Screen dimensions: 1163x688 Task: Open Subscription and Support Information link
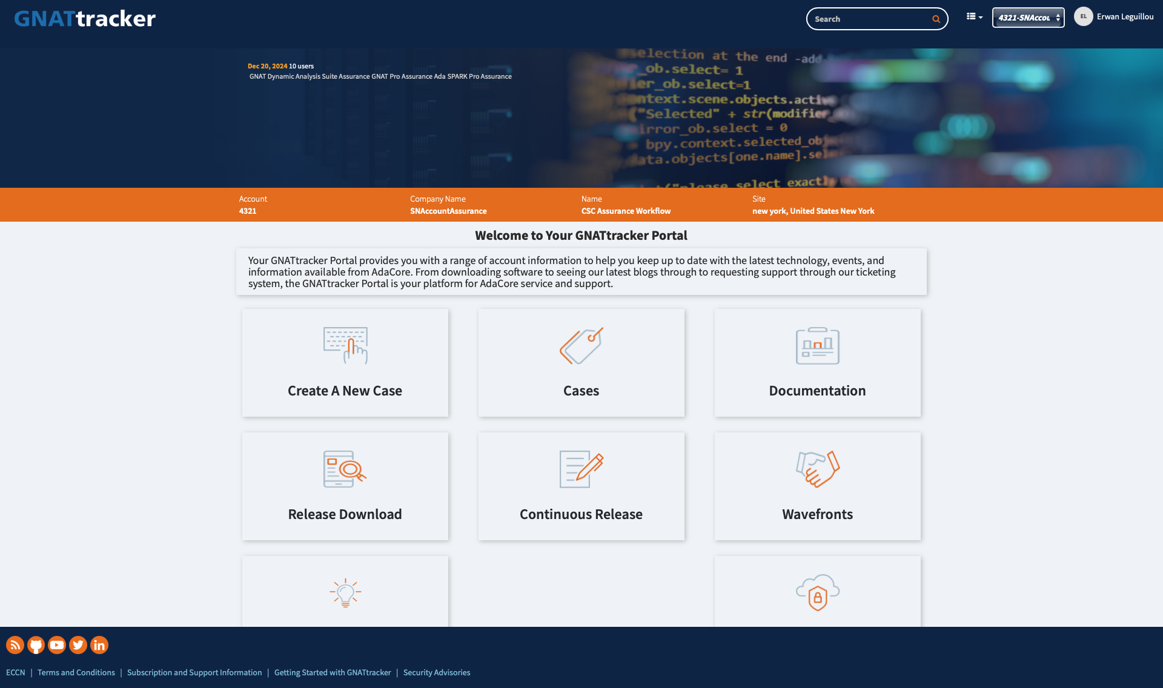click(x=194, y=673)
